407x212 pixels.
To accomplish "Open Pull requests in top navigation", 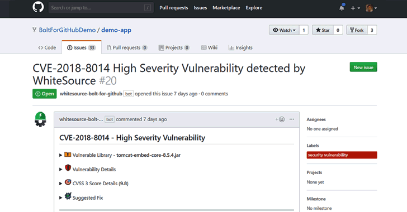I will pyautogui.click(x=174, y=8).
